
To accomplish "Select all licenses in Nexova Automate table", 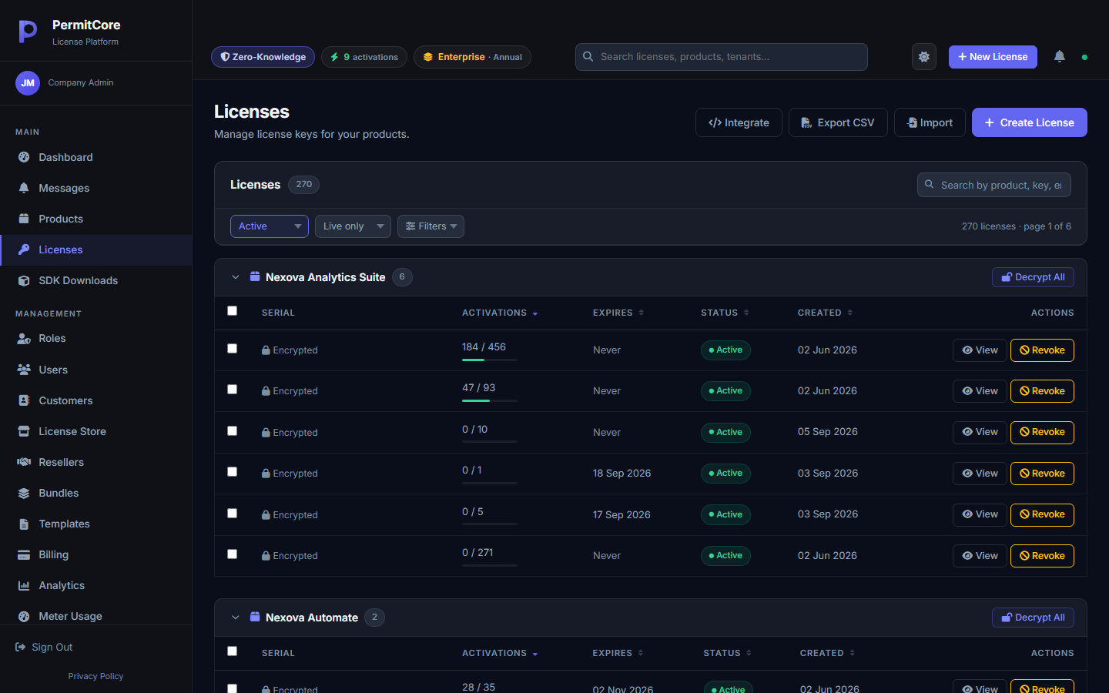I will [233, 651].
